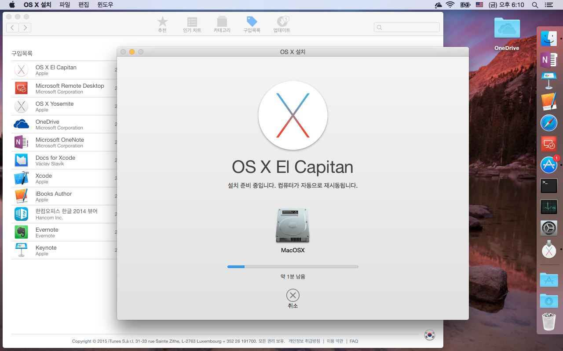Viewport: 563px width, 351px height.
Task: Select the 구입목록 purchased tab
Action: tap(252, 25)
